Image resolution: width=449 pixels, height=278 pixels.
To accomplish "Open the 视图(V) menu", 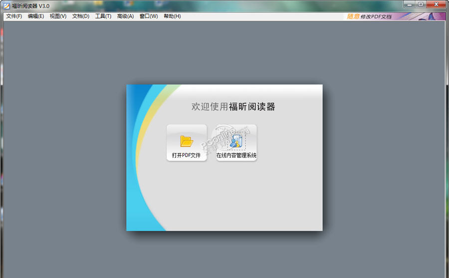I will click(58, 16).
